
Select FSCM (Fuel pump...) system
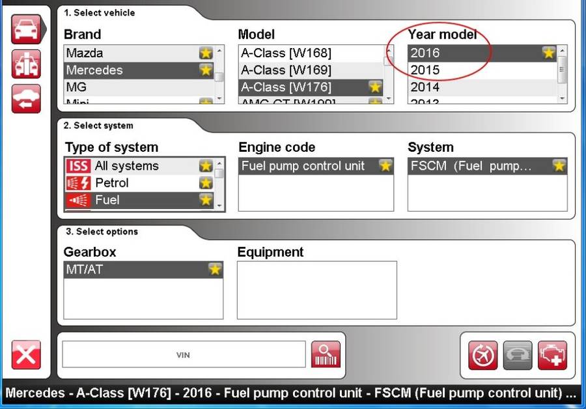click(x=487, y=166)
